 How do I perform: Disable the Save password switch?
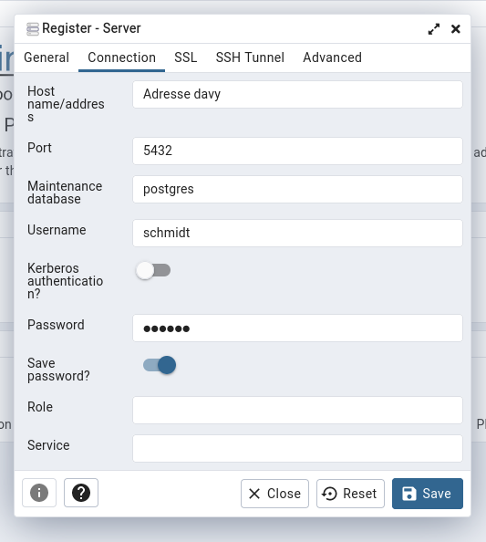pyautogui.click(x=160, y=365)
